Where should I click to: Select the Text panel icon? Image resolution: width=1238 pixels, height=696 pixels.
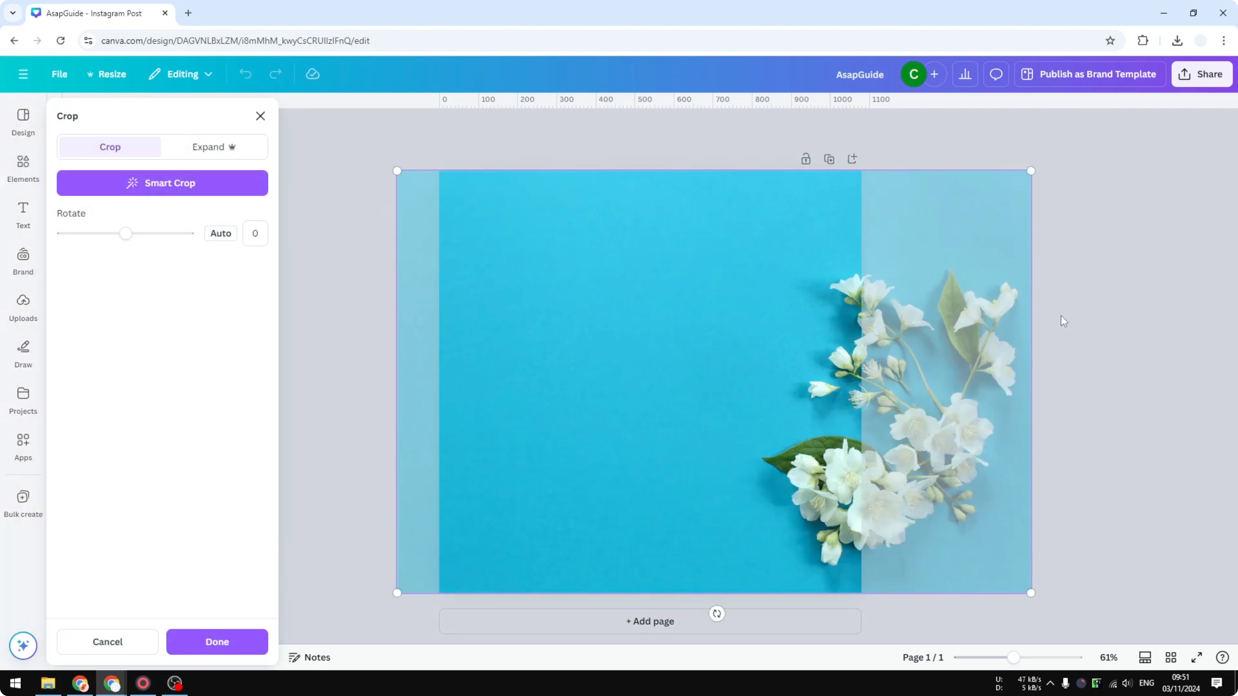[23, 215]
